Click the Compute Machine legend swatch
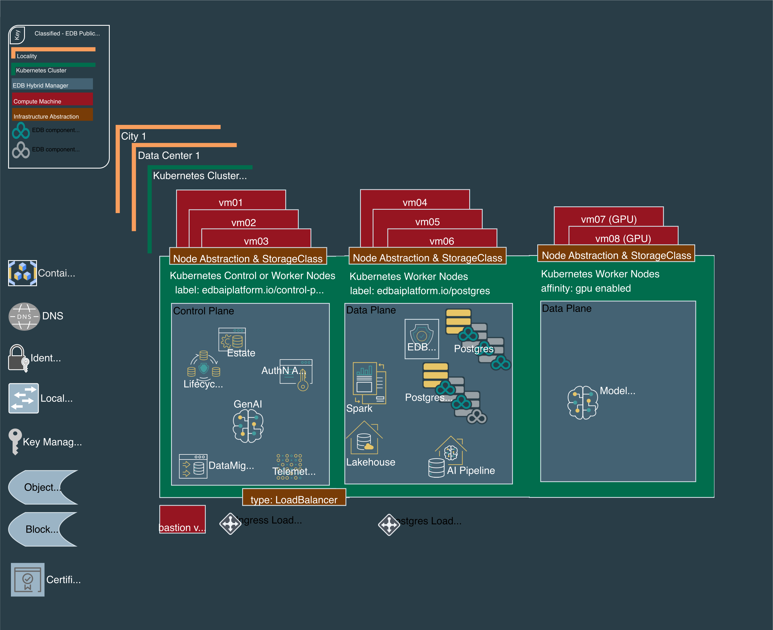This screenshot has width=773, height=630. point(53,99)
